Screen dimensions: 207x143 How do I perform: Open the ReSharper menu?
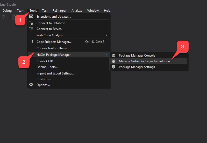click(x=59, y=11)
